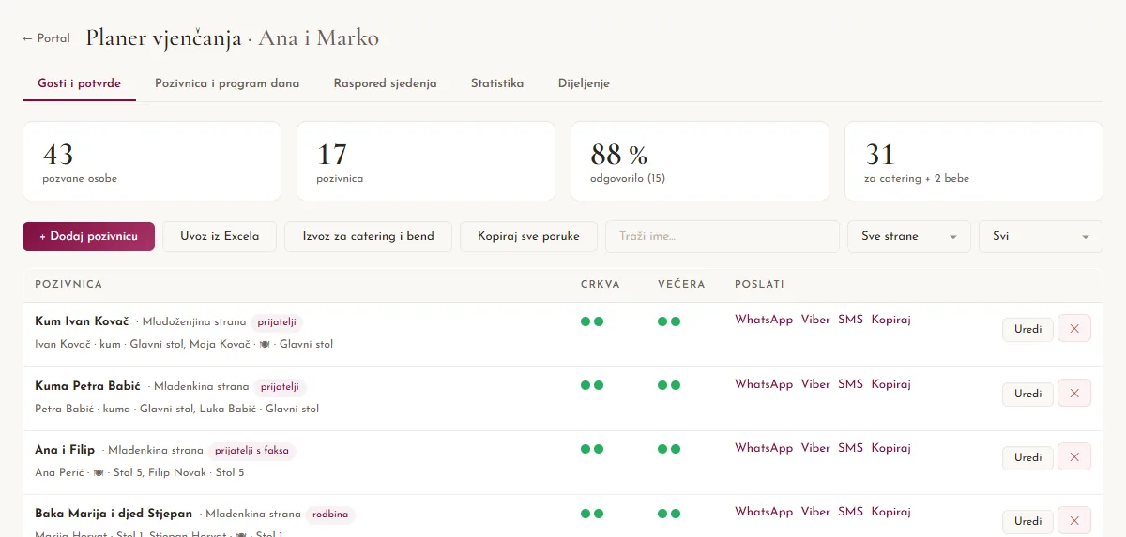The width and height of the screenshot is (1126, 537).
Task: Select the Pozivnica i program dana tab
Action: click(227, 83)
